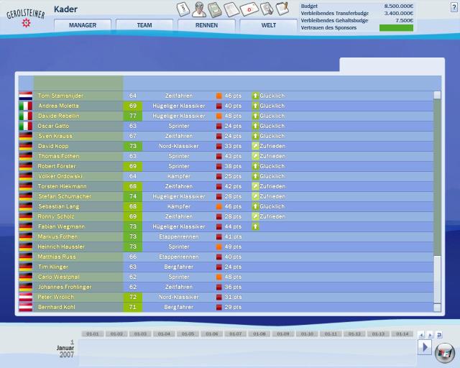Open the MANAGER menu tab
The height and width of the screenshot is (368, 460).
coord(83,25)
